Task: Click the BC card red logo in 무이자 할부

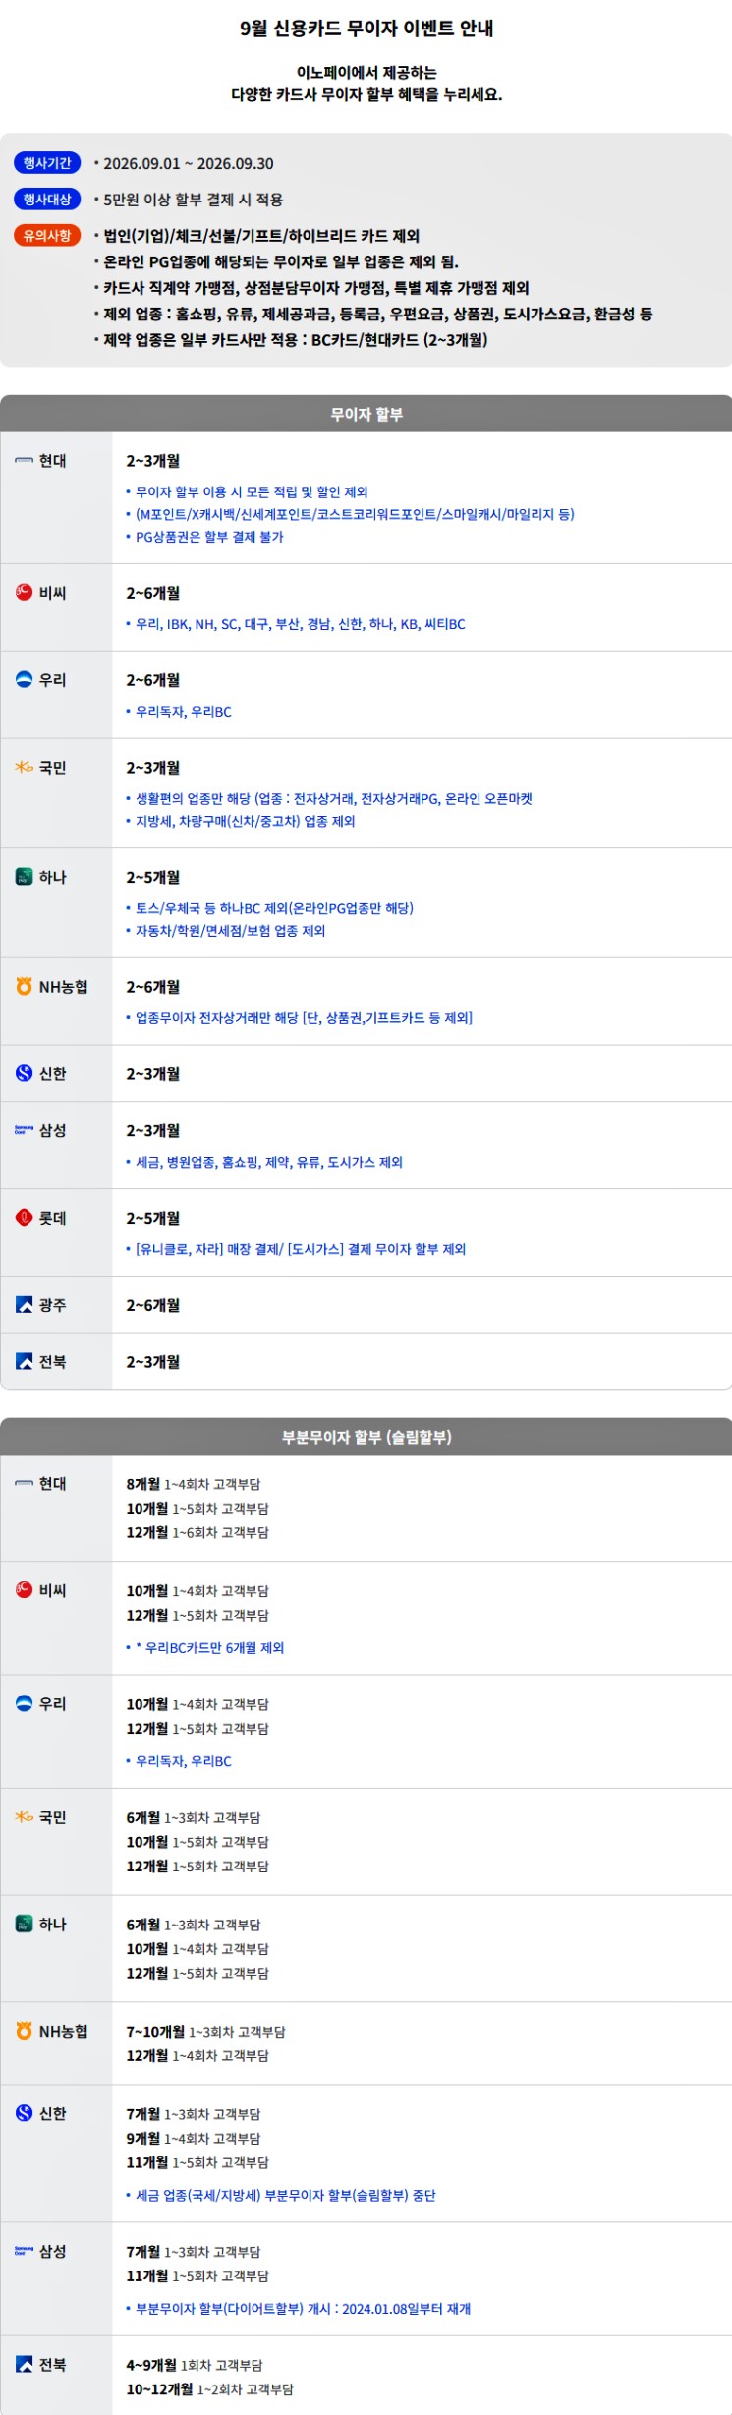Action: coord(25,592)
